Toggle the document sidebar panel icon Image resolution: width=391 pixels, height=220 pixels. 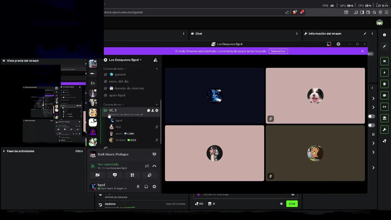(385, 84)
